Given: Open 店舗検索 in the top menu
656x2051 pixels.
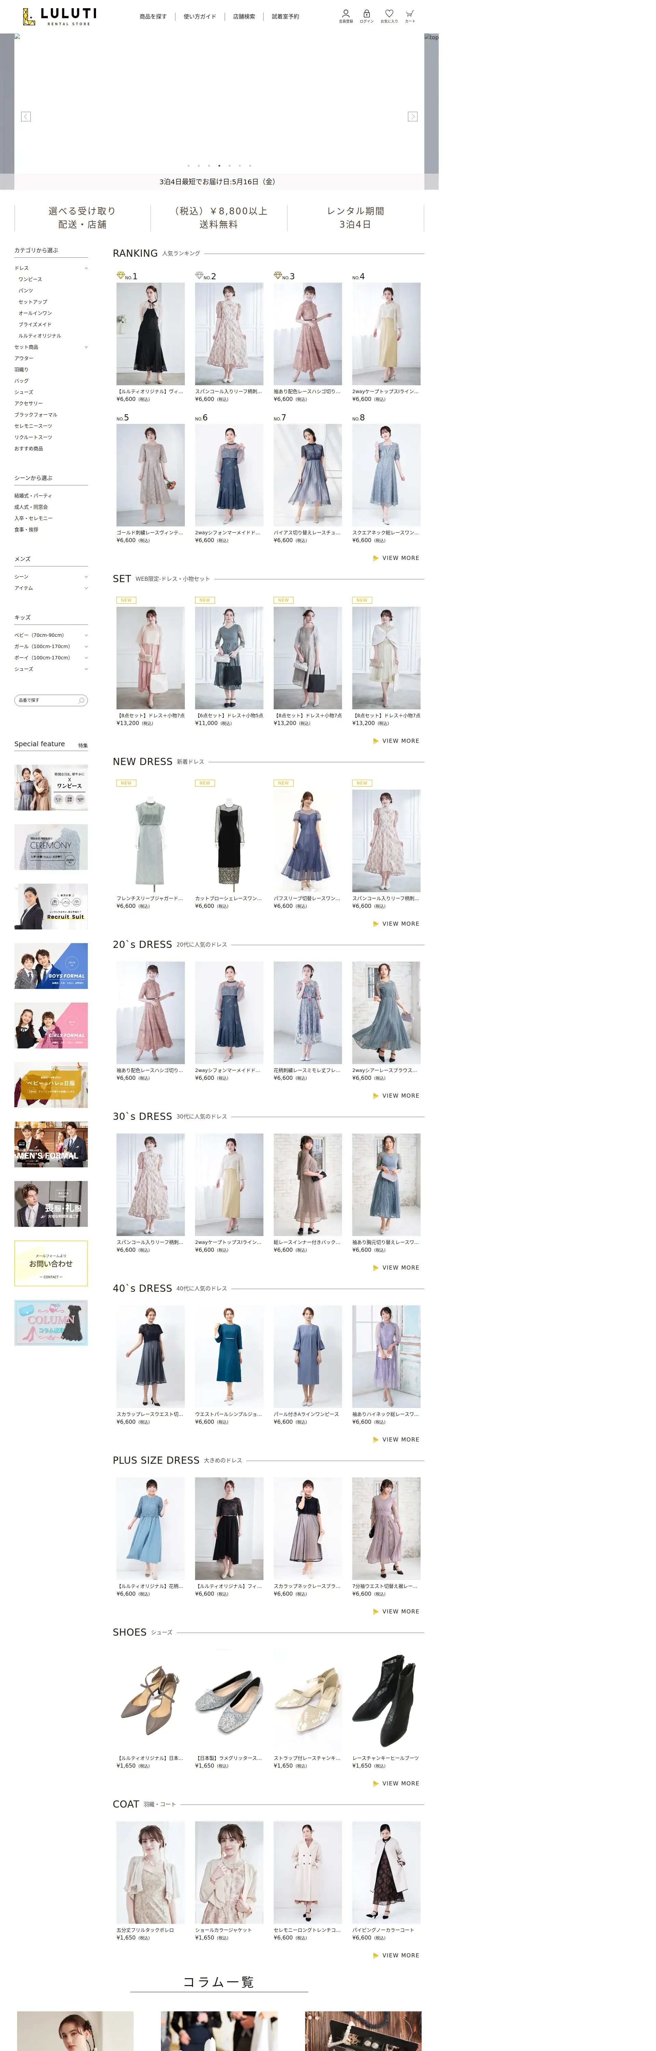Looking at the screenshot, I should (244, 17).
